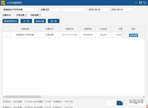Open the start date 2020-08-01 picker
The width and height of the screenshot is (148, 108).
(99, 10)
